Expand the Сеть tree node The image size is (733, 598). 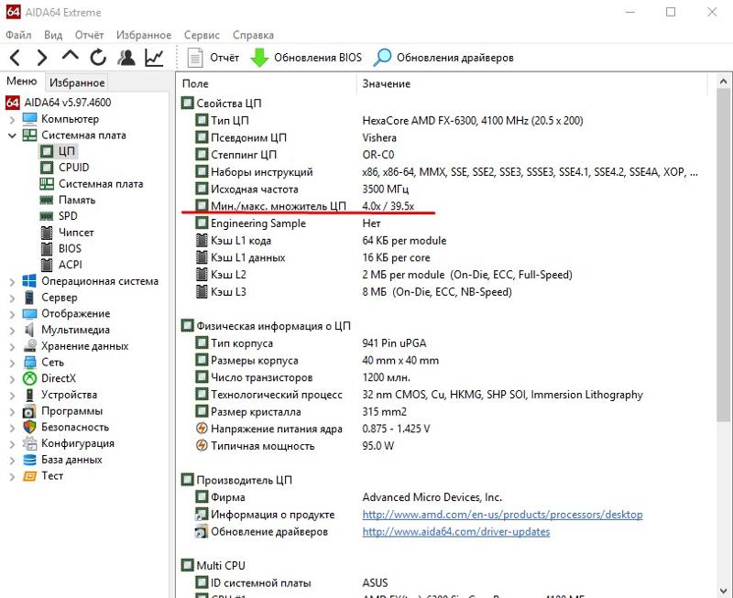click(x=12, y=363)
